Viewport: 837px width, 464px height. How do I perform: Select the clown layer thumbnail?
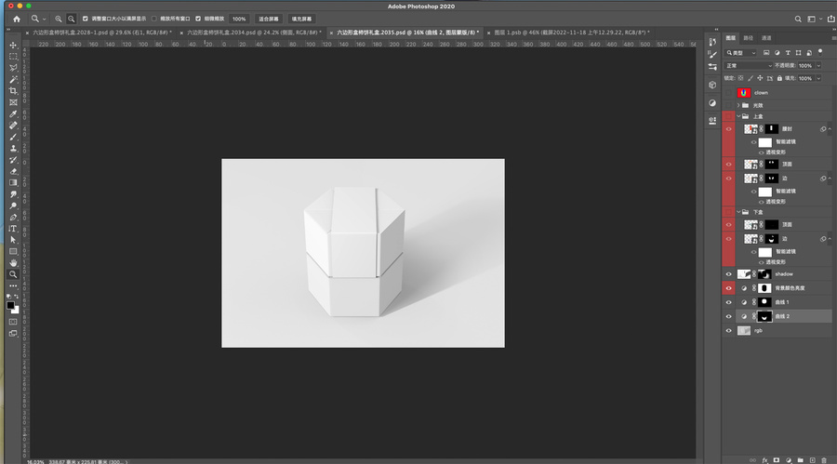[744, 93]
